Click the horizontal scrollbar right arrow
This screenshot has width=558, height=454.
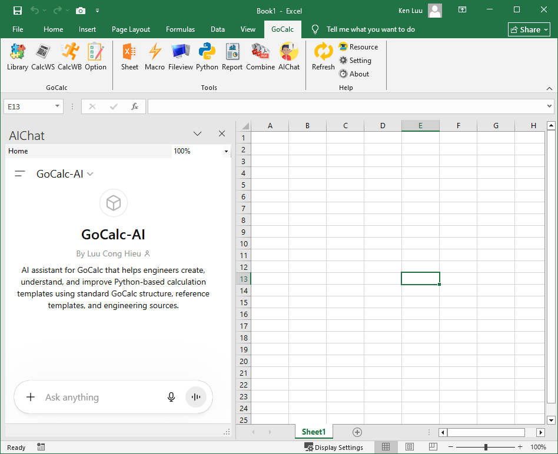(540, 432)
